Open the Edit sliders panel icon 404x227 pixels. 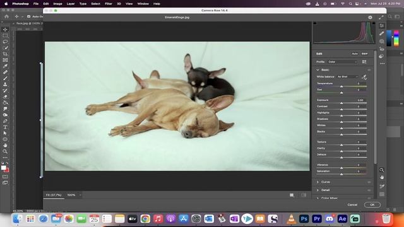coord(381,25)
